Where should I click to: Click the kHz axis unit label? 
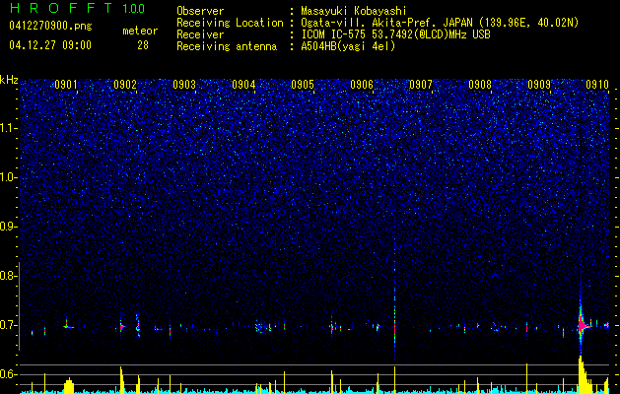click(x=9, y=80)
